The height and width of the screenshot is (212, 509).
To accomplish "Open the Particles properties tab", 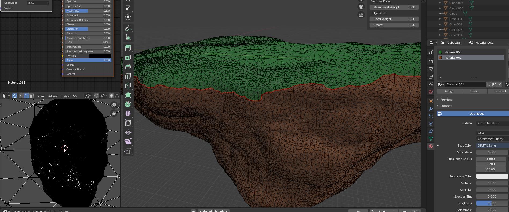I will point(431,116).
